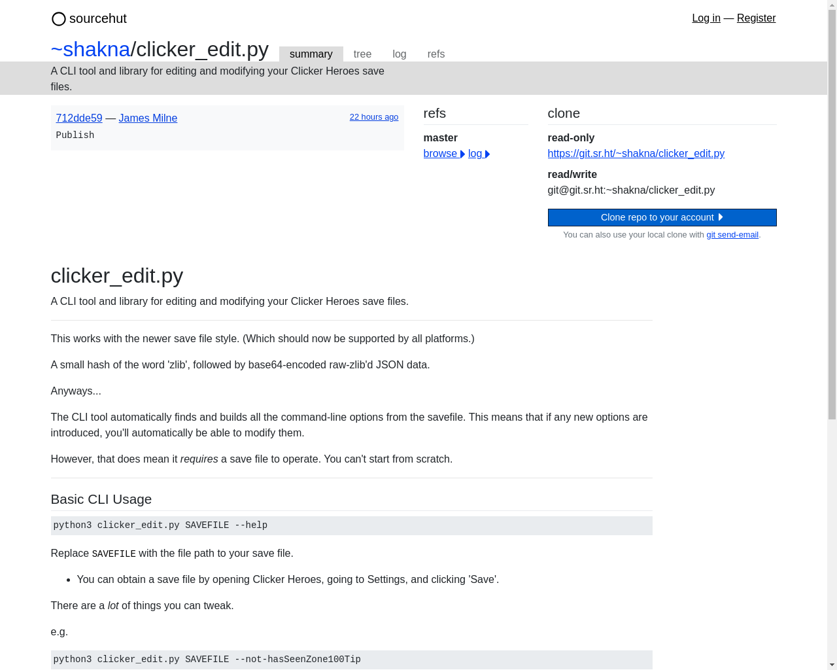Click the sourcehut circle logo
This screenshot has height=670, width=837.
tap(58, 19)
